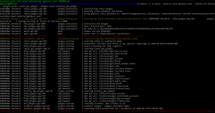215x113 pixels.
Task: Click 'starting listener, max clients is 25'
Action: tap(104, 104)
